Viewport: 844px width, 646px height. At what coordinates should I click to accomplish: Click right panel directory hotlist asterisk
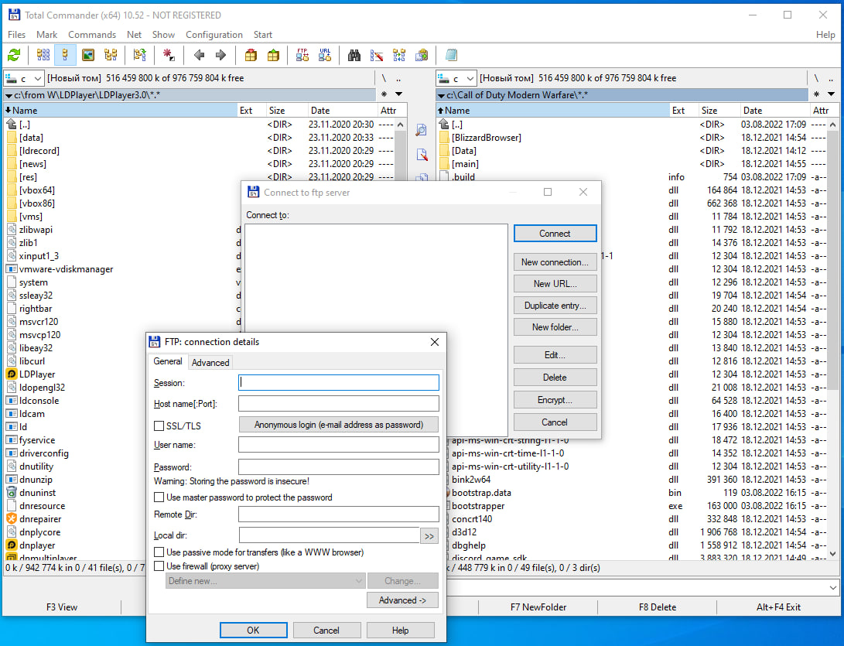(x=816, y=94)
